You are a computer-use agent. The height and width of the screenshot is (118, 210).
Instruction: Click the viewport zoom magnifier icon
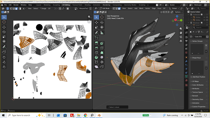[181, 29]
